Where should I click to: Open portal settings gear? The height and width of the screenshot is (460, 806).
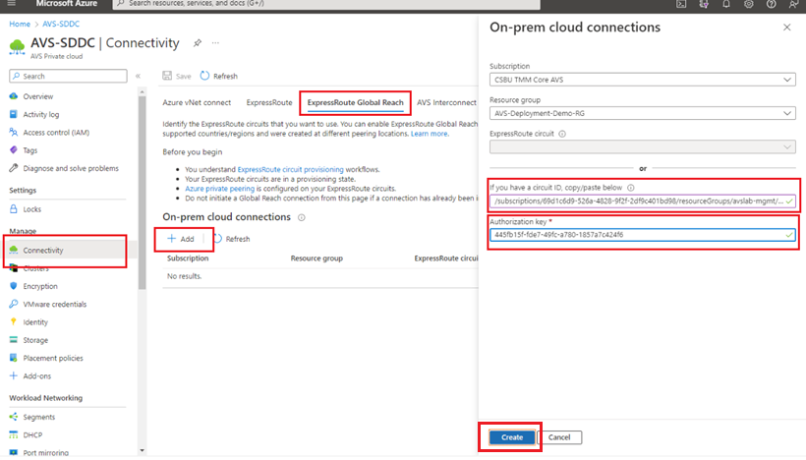[x=748, y=4]
